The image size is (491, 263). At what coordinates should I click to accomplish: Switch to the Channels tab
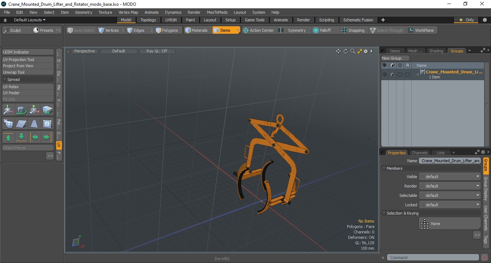[x=420, y=153]
